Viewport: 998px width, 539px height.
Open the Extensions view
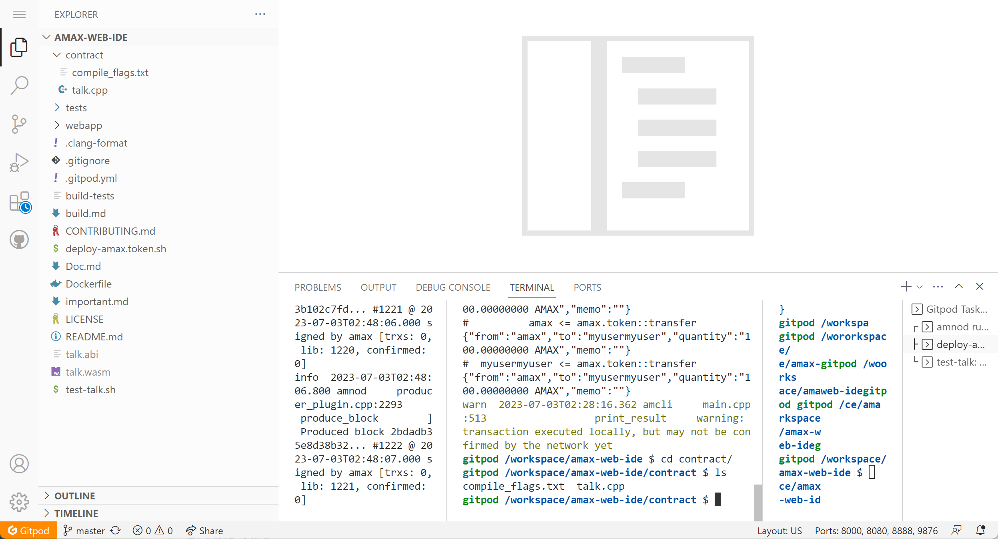pyautogui.click(x=20, y=201)
